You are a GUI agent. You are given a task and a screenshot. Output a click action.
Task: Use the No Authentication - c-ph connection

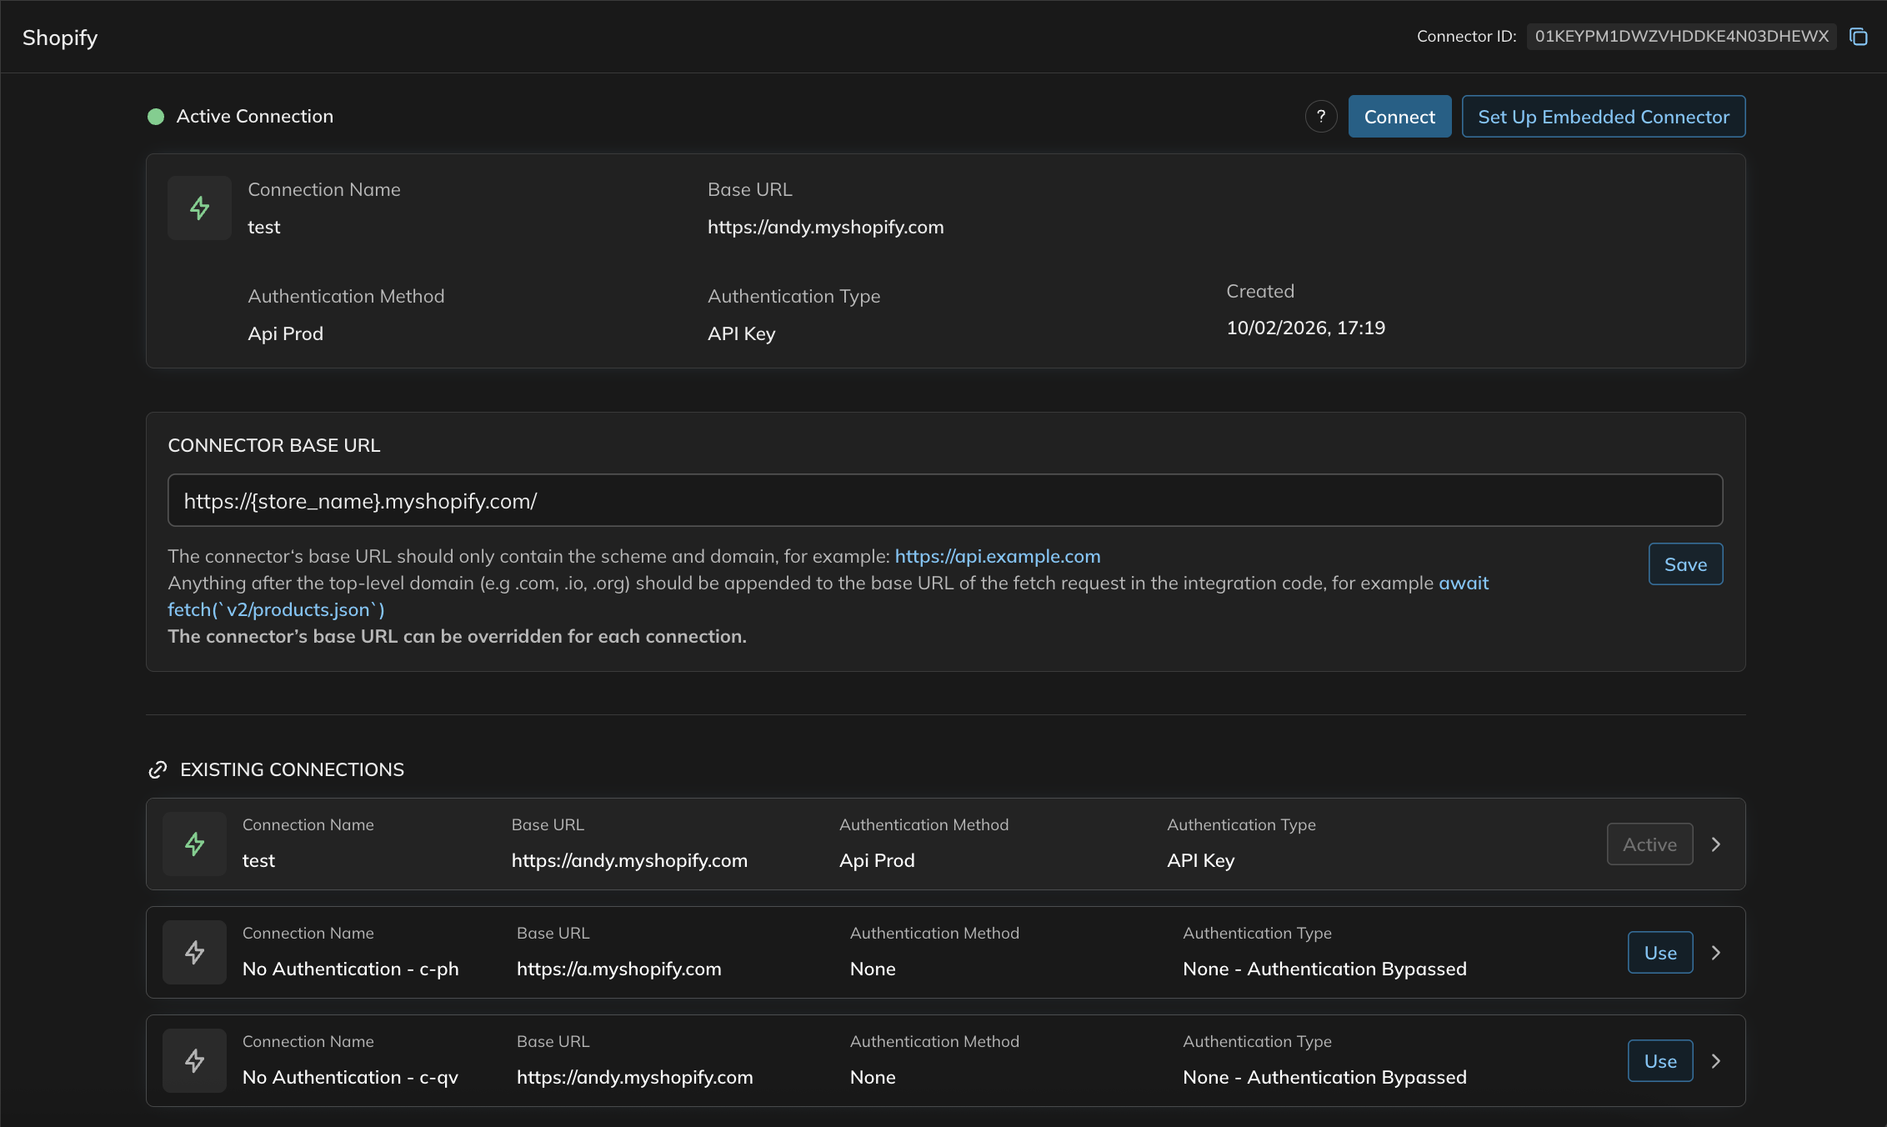coord(1659,953)
